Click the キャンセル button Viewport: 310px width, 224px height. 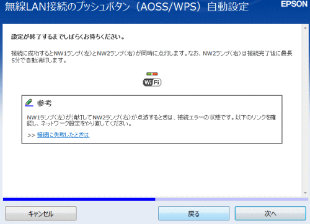41,213
